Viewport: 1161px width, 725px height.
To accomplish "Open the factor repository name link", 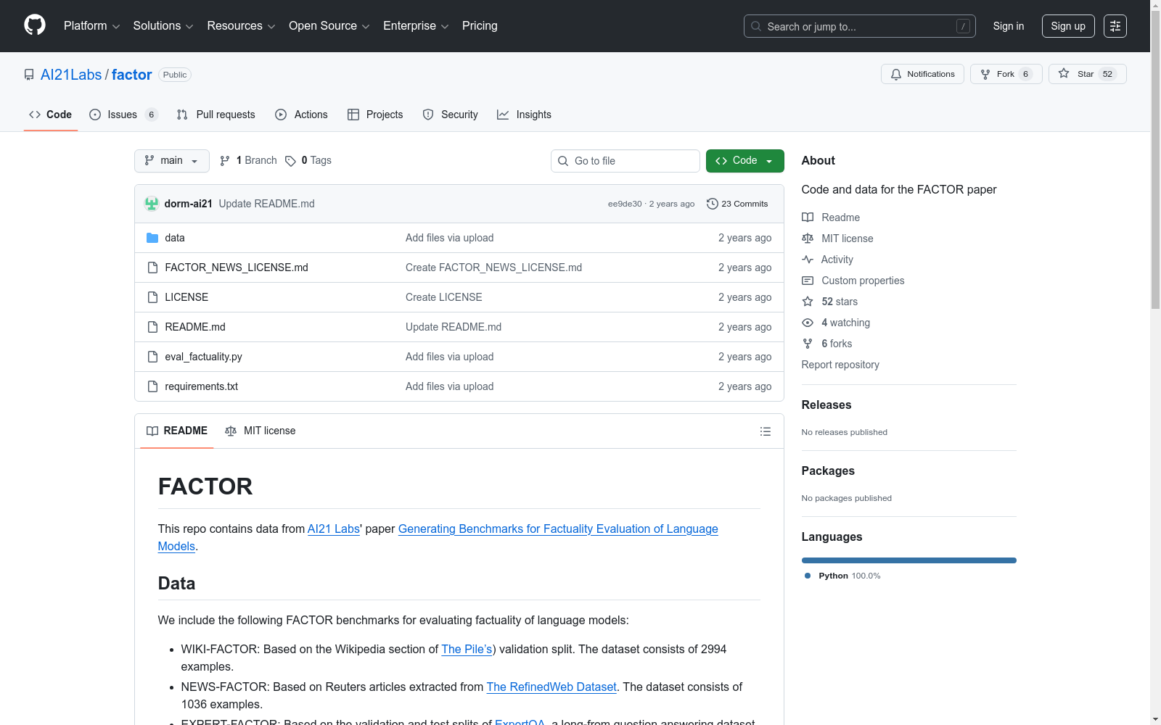I will click(131, 75).
